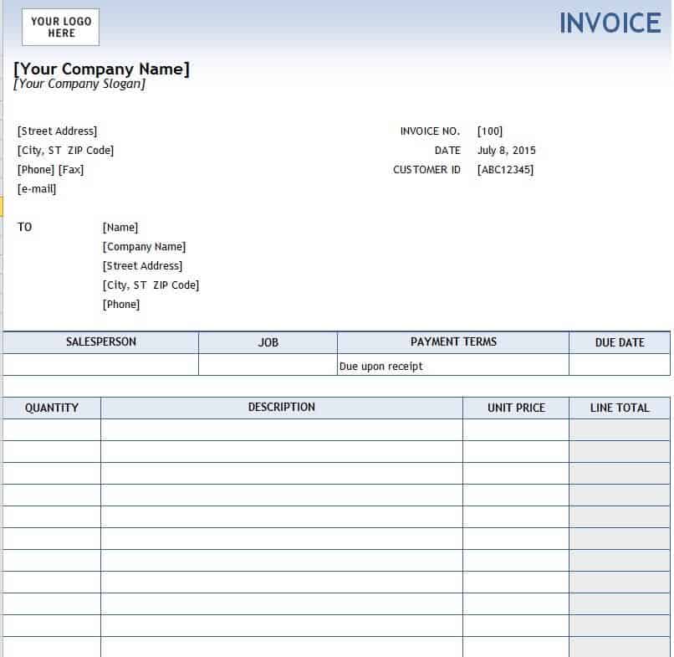This screenshot has width=674, height=657.
Task: Click the empty cell under JOB
Action: (268, 365)
